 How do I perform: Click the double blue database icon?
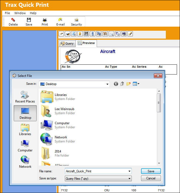(99, 34)
